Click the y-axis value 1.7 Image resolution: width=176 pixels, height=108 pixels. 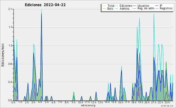[x=10, y=27]
